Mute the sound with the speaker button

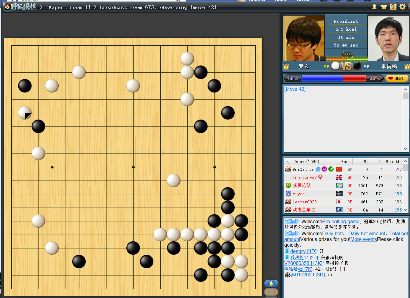271,284
